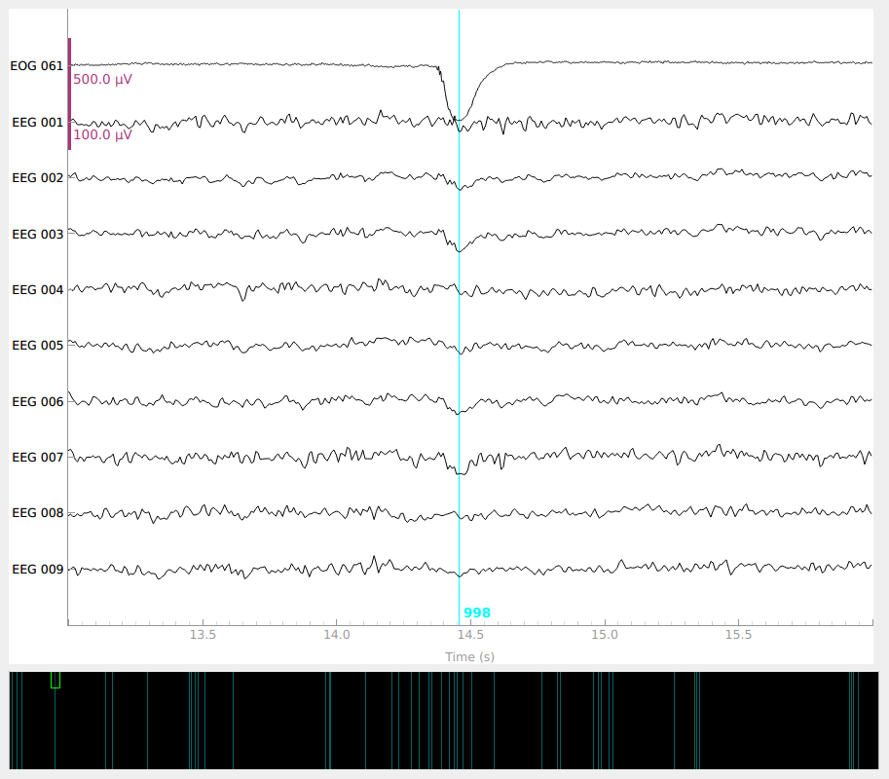Image resolution: width=889 pixels, height=779 pixels.
Task: Click the purple vertical scale bar
Action: click(x=69, y=93)
